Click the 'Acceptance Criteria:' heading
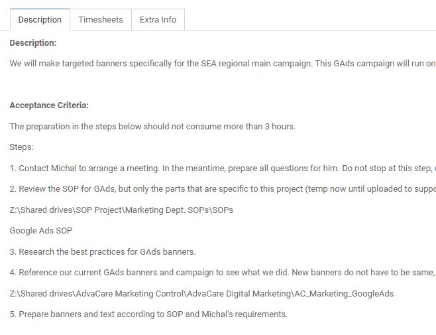436x335 pixels. (49, 105)
